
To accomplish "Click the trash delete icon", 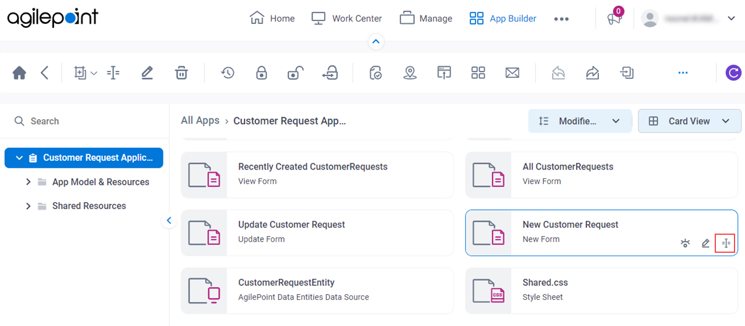I will pyautogui.click(x=182, y=73).
